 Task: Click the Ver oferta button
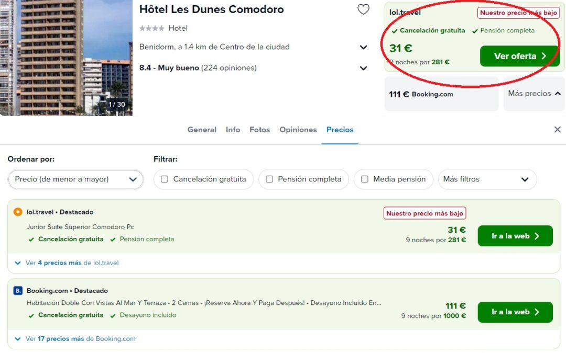coord(520,56)
